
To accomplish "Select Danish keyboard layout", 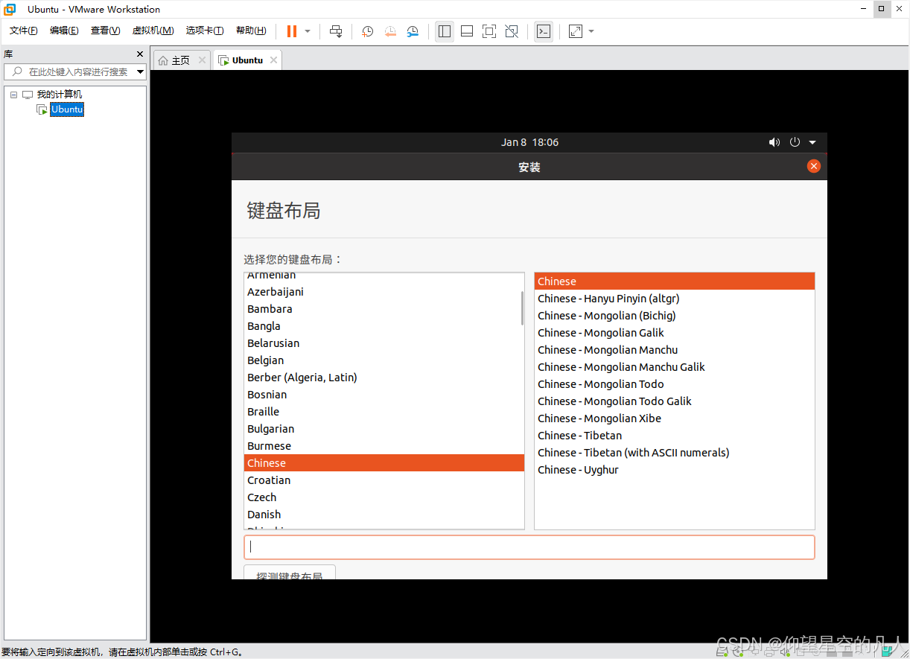I will click(384, 515).
